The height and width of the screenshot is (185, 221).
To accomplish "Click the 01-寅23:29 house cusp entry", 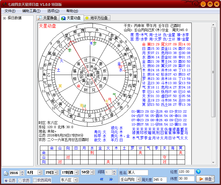I will tap(140, 111).
